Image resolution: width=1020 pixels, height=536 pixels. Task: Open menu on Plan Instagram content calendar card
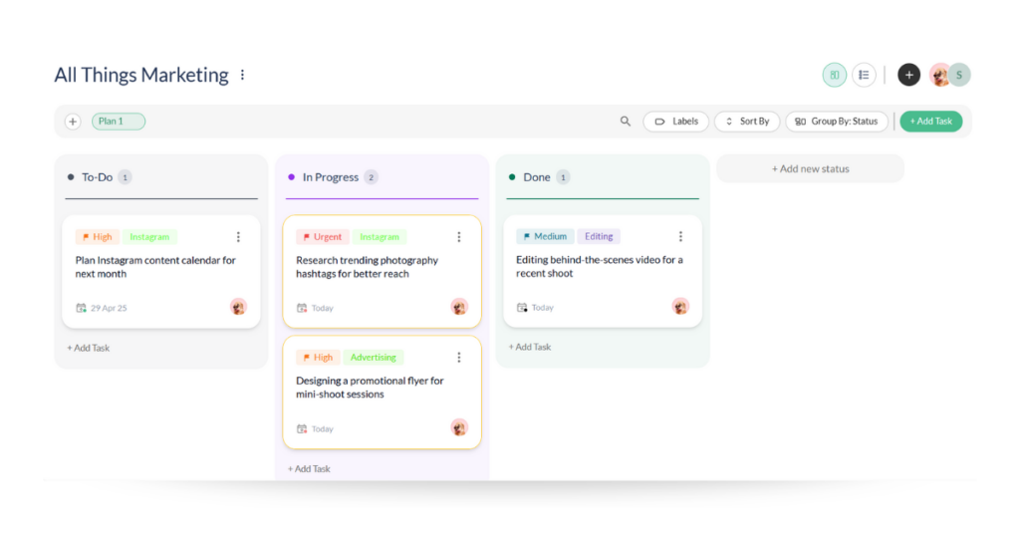coord(238,237)
